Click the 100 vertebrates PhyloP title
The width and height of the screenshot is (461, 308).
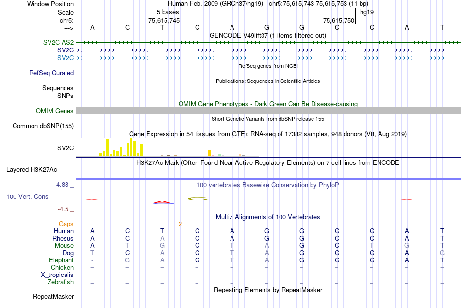click(x=267, y=185)
